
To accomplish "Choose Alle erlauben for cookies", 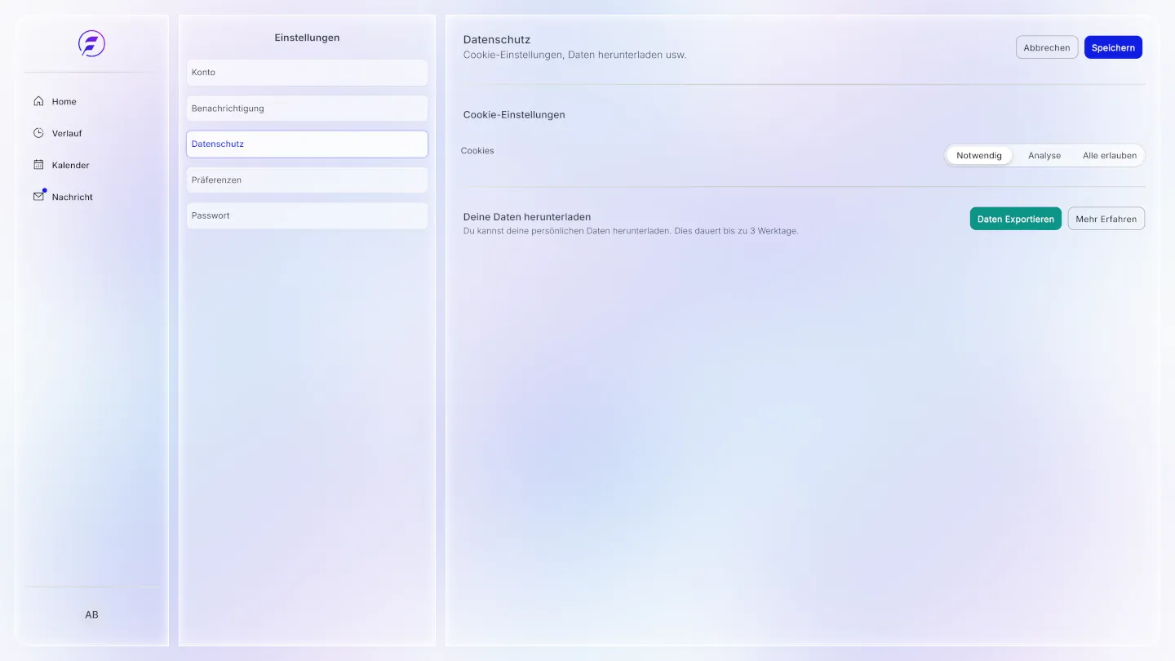I will click(1110, 155).
